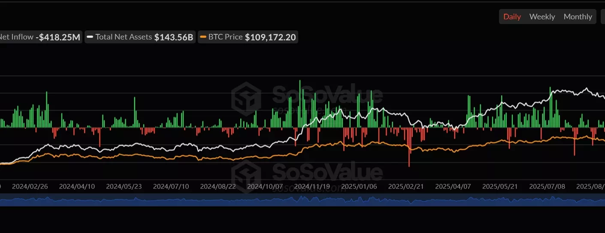Click white line marker beside Total Net Assets

point(90,37)
